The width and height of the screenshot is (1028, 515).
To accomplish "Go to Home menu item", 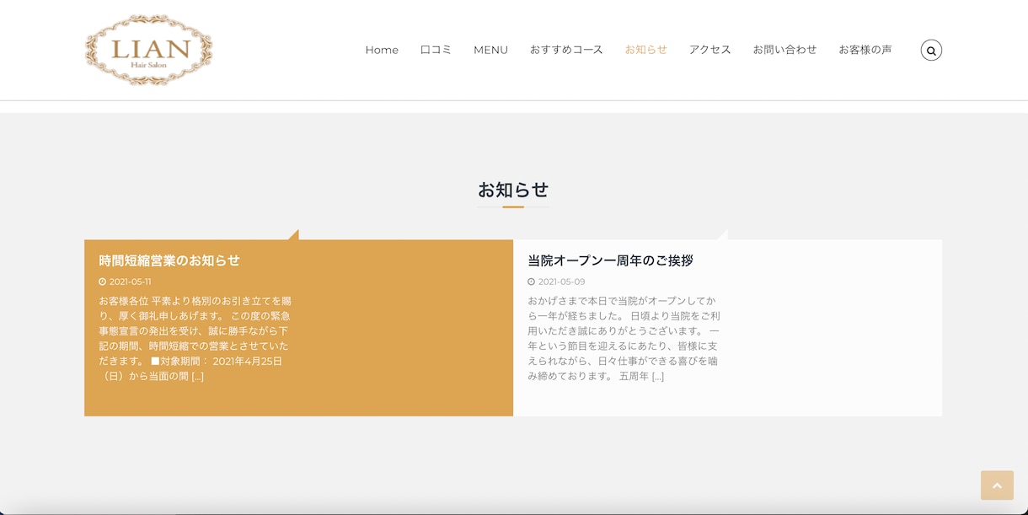I will click(382, 50).
